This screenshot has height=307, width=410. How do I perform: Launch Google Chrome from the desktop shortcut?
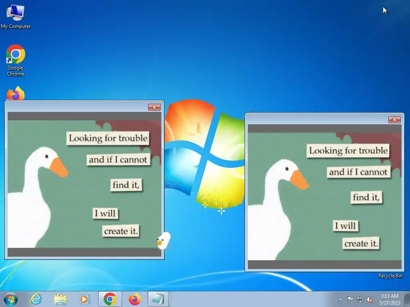tap(16, 61)
